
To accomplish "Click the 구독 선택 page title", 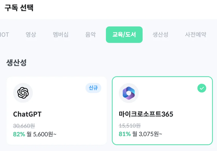I will tap(19, 8).
